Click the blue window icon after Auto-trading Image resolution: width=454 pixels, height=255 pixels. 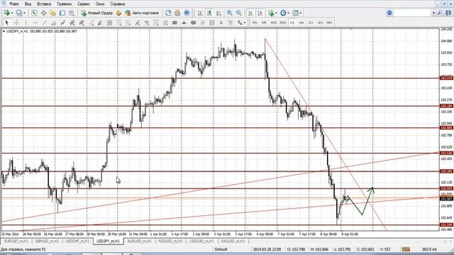[x=168, y=13]
